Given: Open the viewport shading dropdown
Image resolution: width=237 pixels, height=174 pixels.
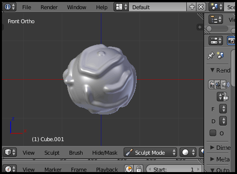Looking at the screenshot, I should click(x=188, y=152).
